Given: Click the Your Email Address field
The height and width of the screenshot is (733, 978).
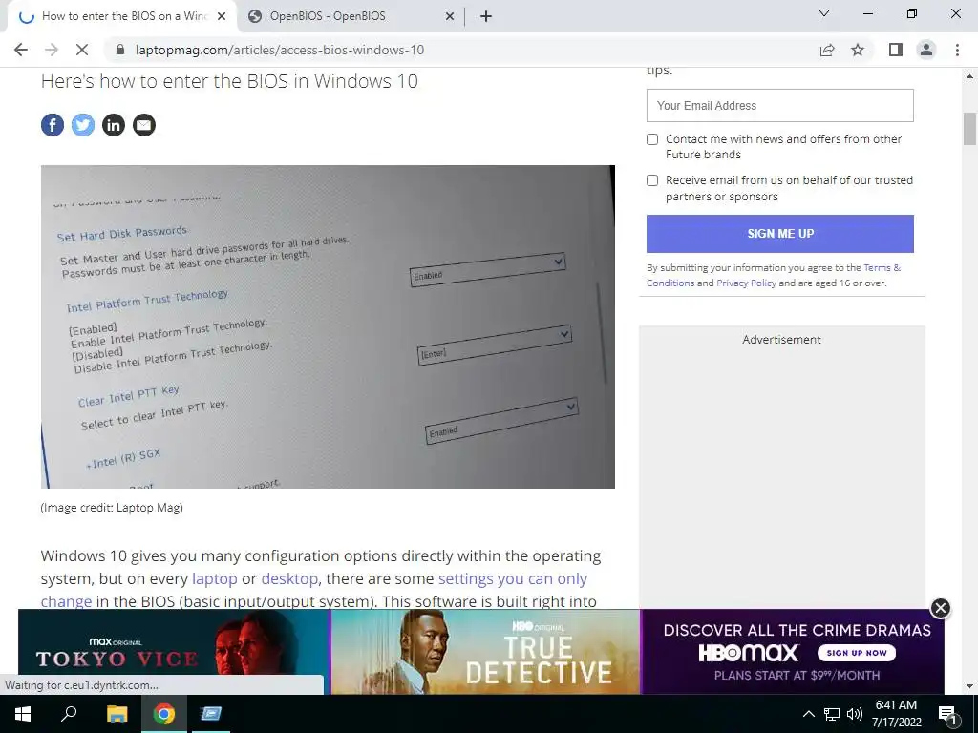Looking at the screenshot, I should (780, 105).
